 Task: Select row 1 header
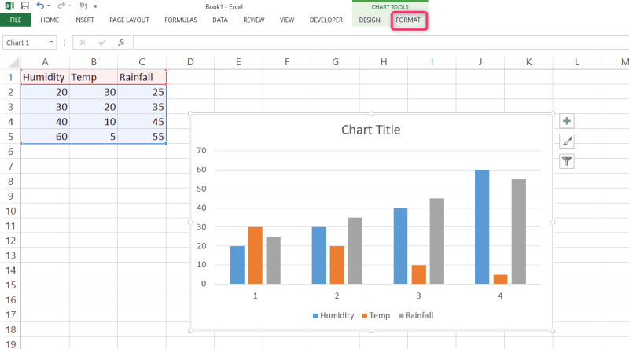tap(10, 77)
